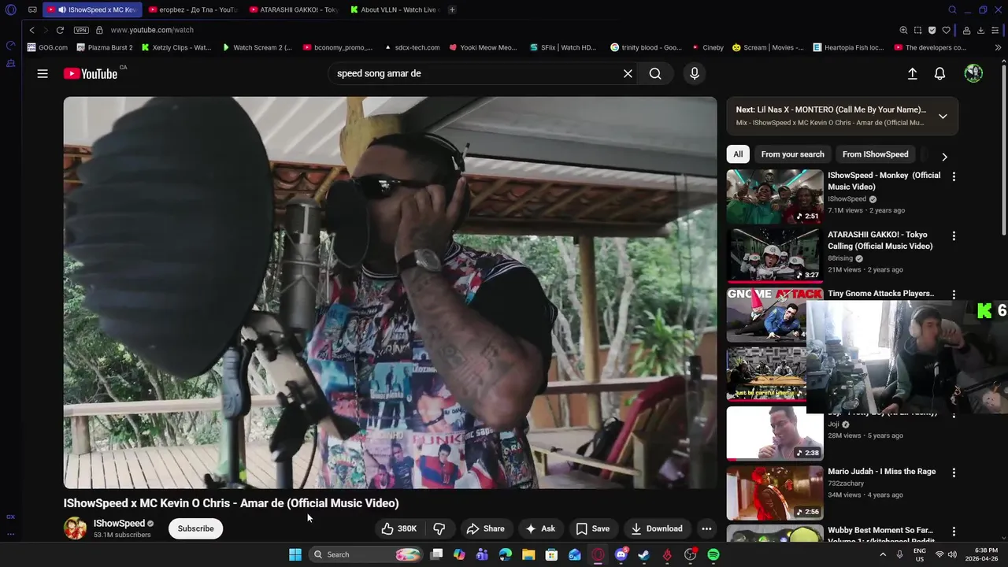
Task: Open the notifications bell
Action: click(939, 73)
